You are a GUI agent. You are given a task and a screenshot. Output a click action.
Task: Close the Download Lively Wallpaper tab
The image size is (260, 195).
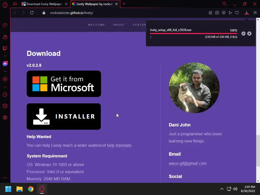[66, 4]
